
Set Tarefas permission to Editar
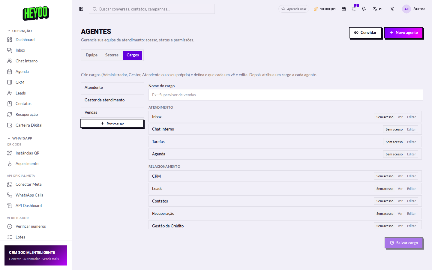point(411,142)
